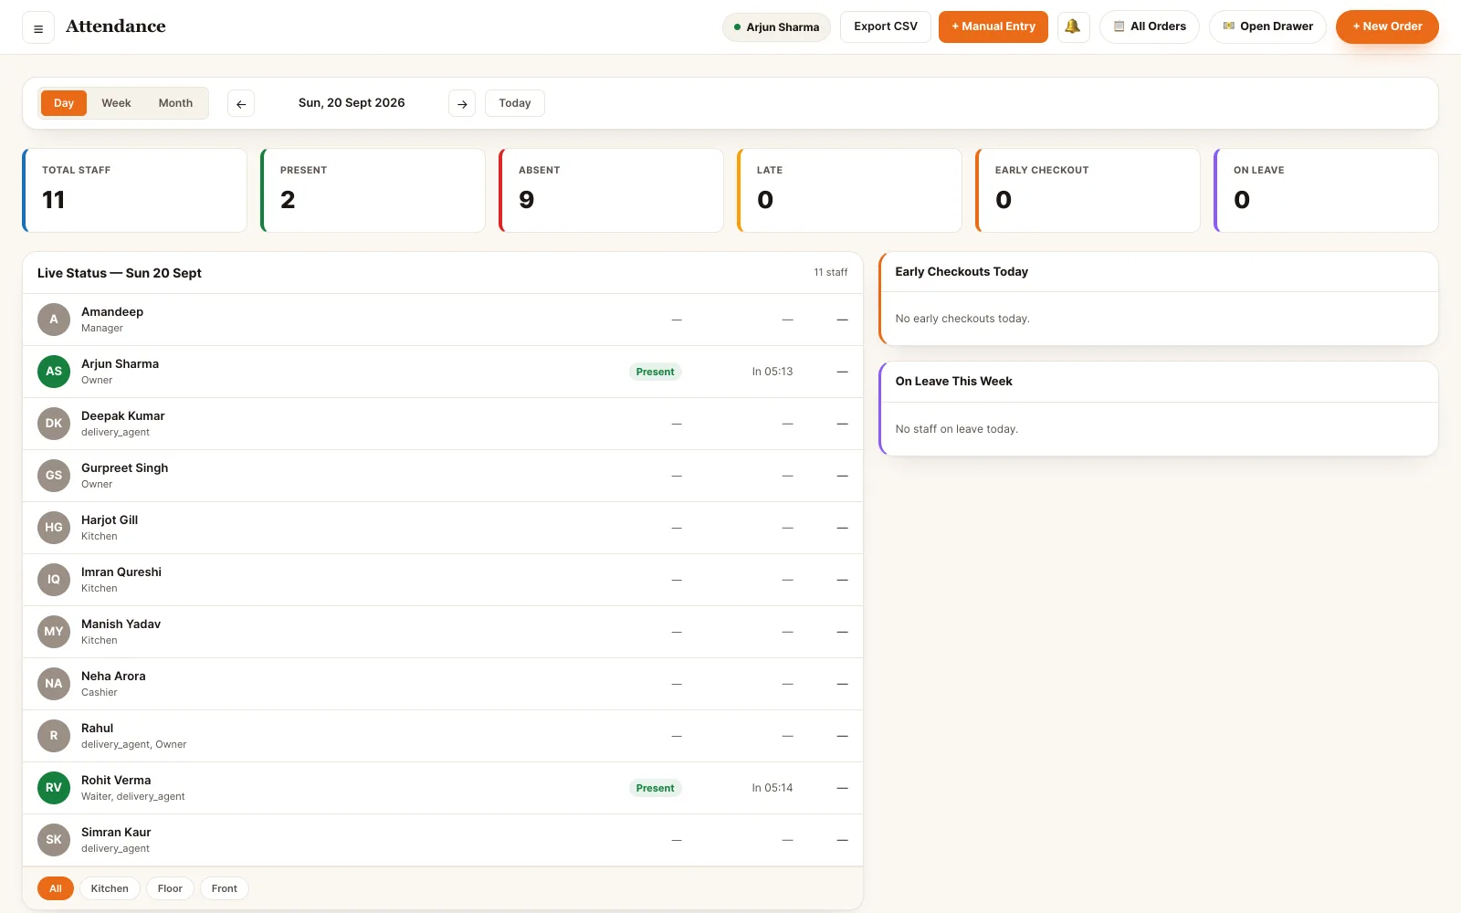This screenshot has height=913, width=1461.
Task: Click Arjun Sharma's green AS avatar
Action: pos(54,372)
